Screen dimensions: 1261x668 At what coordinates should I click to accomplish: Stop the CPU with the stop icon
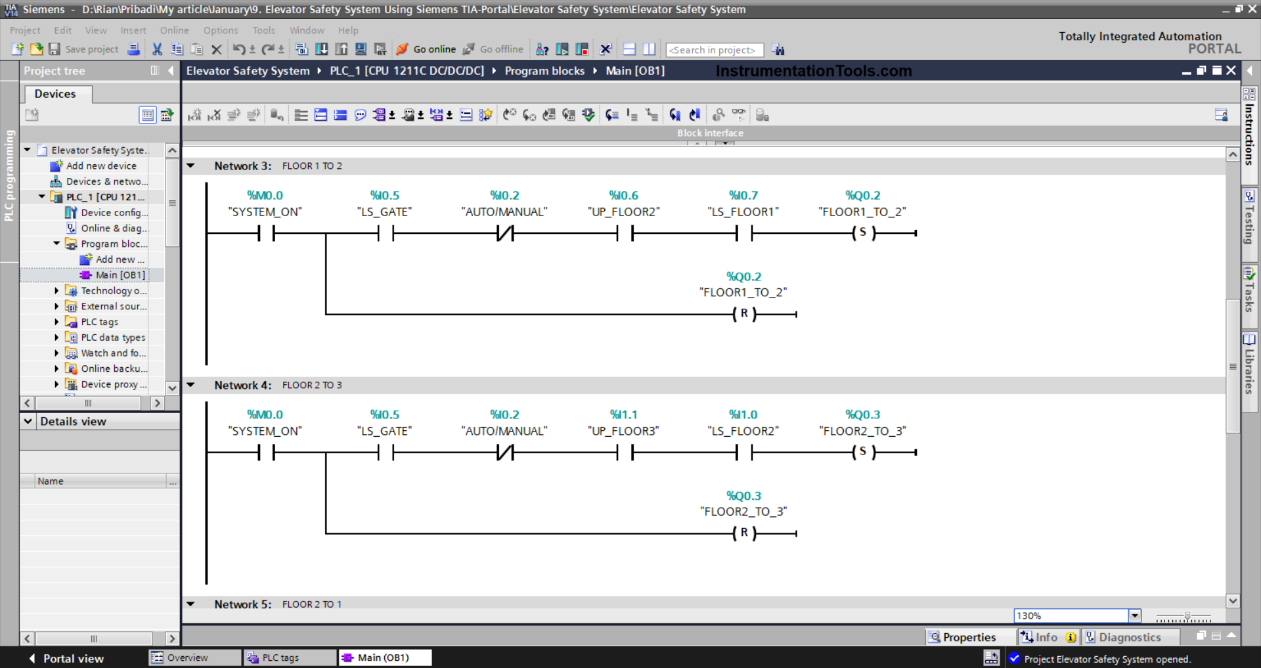[x=582, y=49]
